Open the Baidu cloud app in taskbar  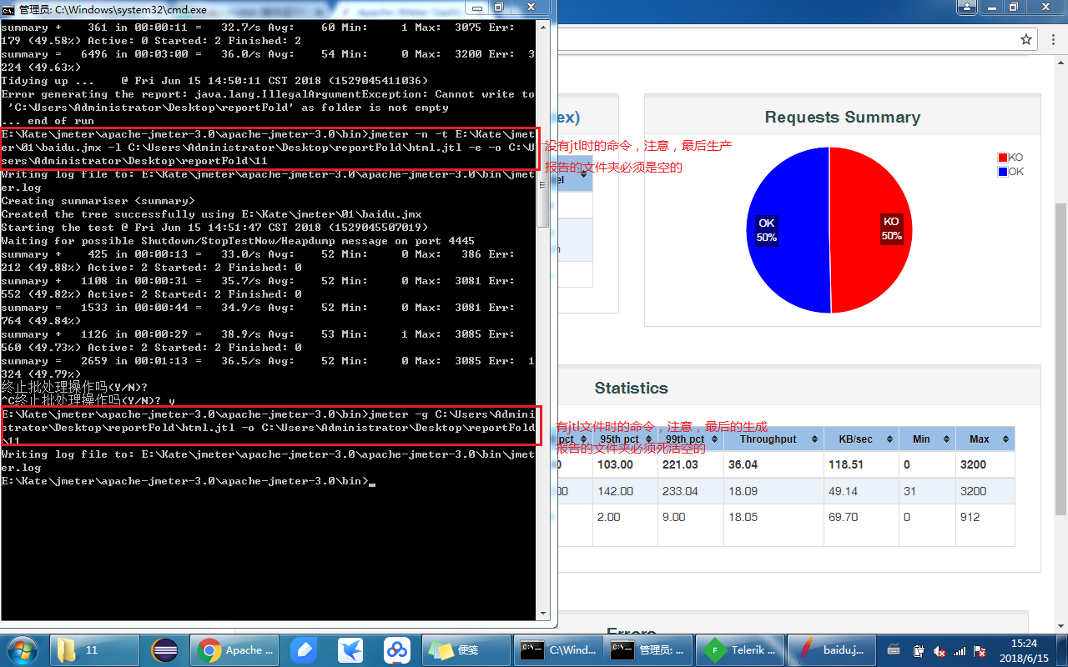point(397,649)
